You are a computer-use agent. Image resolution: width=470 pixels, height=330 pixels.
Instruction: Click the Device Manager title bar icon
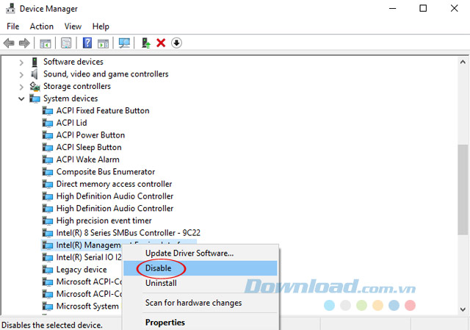[10, 8]
